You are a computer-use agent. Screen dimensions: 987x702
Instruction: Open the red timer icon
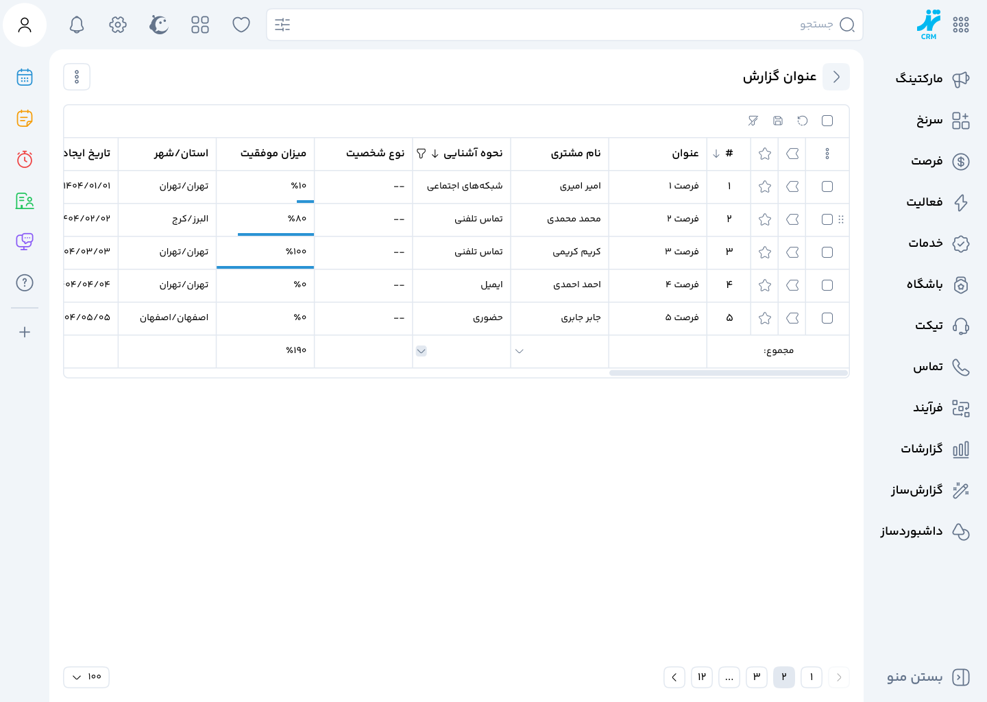click(25, 160)
